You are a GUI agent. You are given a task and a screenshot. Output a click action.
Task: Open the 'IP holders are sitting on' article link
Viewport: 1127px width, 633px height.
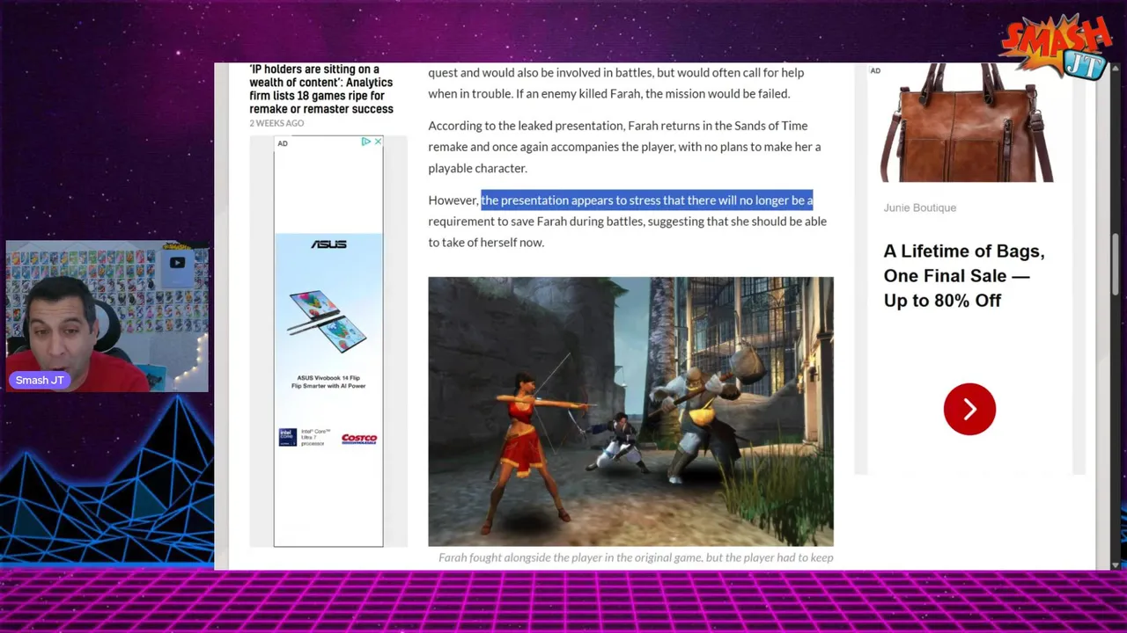click(321, 89)
